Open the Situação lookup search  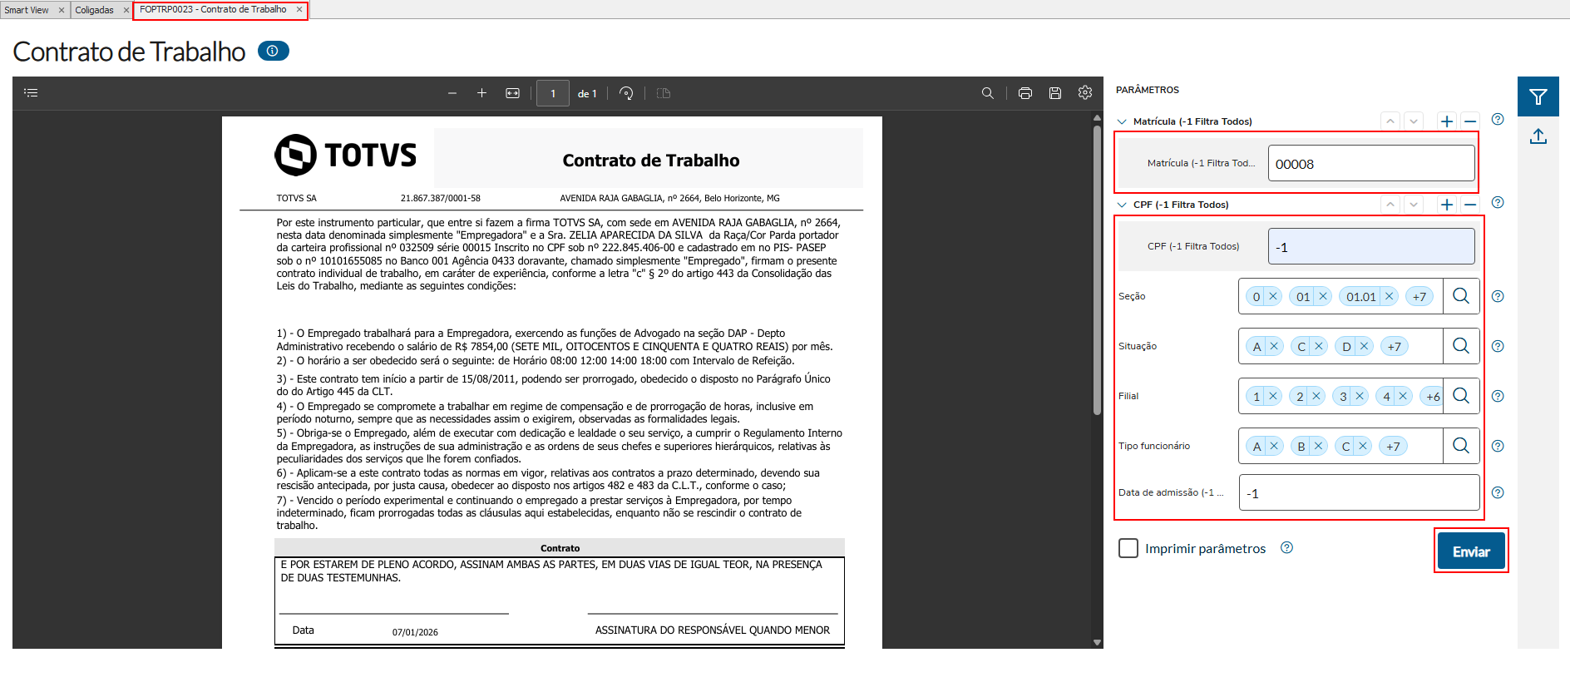tap(1461, 346)
